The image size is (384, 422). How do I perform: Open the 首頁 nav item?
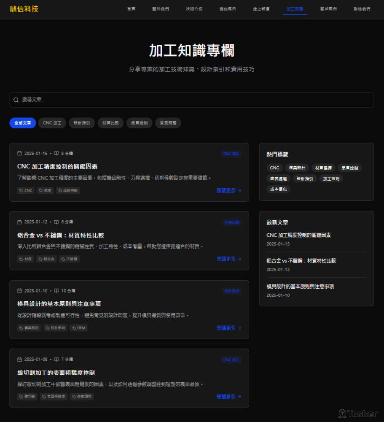tap(131, 9)
